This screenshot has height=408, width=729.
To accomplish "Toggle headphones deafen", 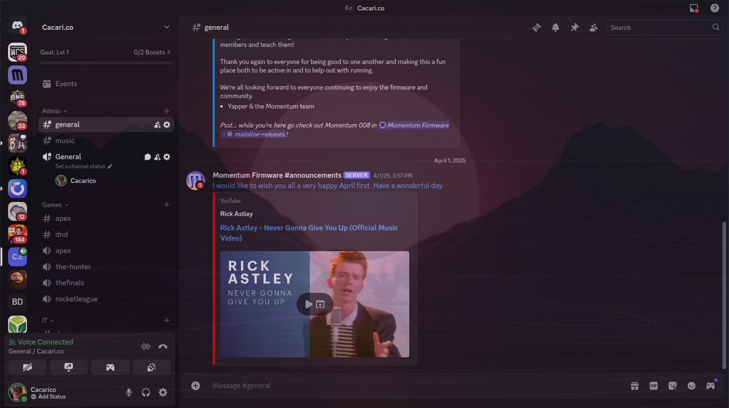I will (x=146, y=392).
